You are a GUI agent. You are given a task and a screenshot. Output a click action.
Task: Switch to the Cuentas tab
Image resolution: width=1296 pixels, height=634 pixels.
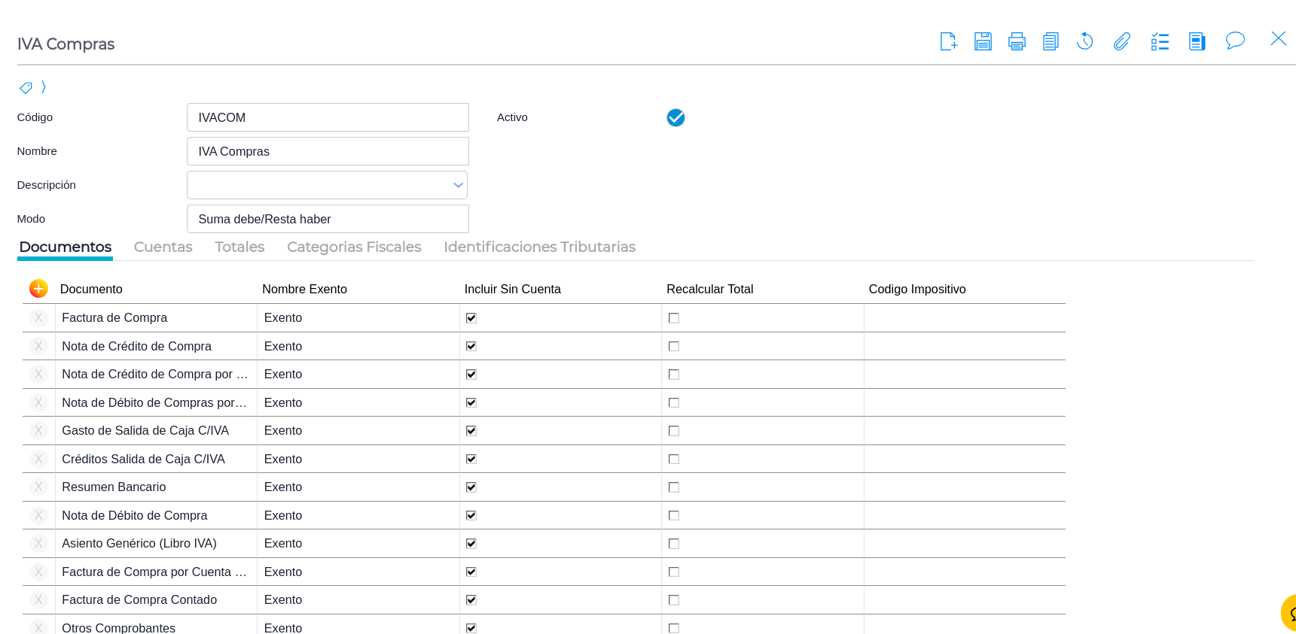(163, 247)
